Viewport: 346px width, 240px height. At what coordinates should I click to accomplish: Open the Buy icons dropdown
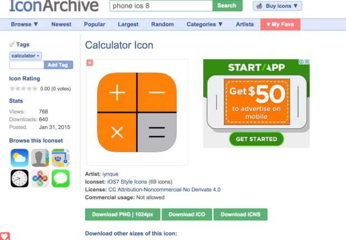tap(277, 6)
